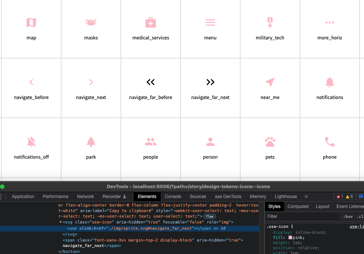This screenshot has width=364, height=254.
Task: Select the park tree icon
Action: point(91,142)
